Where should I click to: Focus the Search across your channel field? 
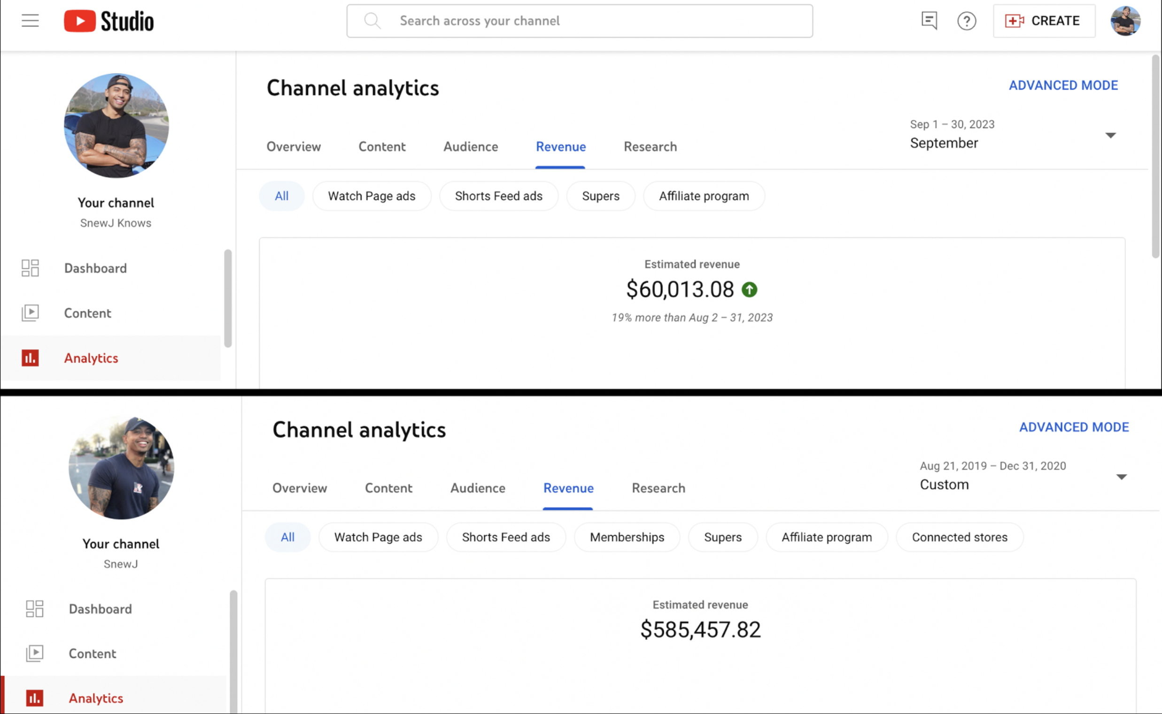tap(580, 21)
